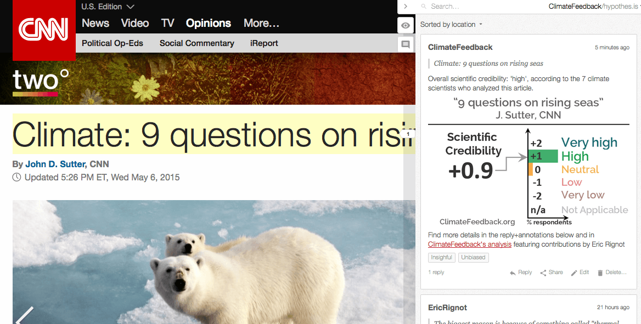Click the 5 minutes ago timestamp
This screenshot has height=324, width=641.
click(612, 47)
